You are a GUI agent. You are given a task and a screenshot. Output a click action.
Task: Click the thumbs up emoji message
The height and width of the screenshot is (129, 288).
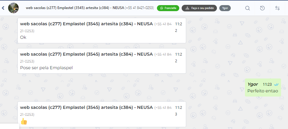coord(24,121)
